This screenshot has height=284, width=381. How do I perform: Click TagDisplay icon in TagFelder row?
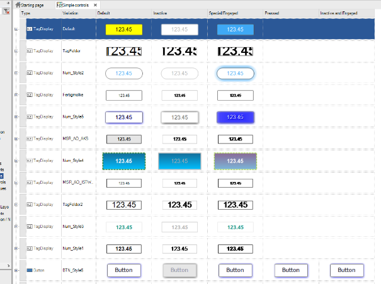click(x=30, y=51)
